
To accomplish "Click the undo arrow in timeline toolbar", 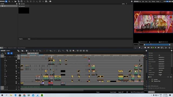I will (x=51, y=51).
